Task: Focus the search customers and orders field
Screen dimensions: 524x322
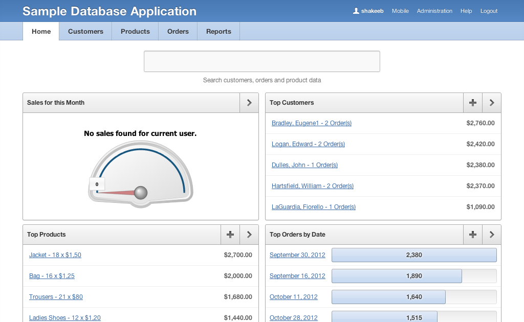Action: point(261,61)
